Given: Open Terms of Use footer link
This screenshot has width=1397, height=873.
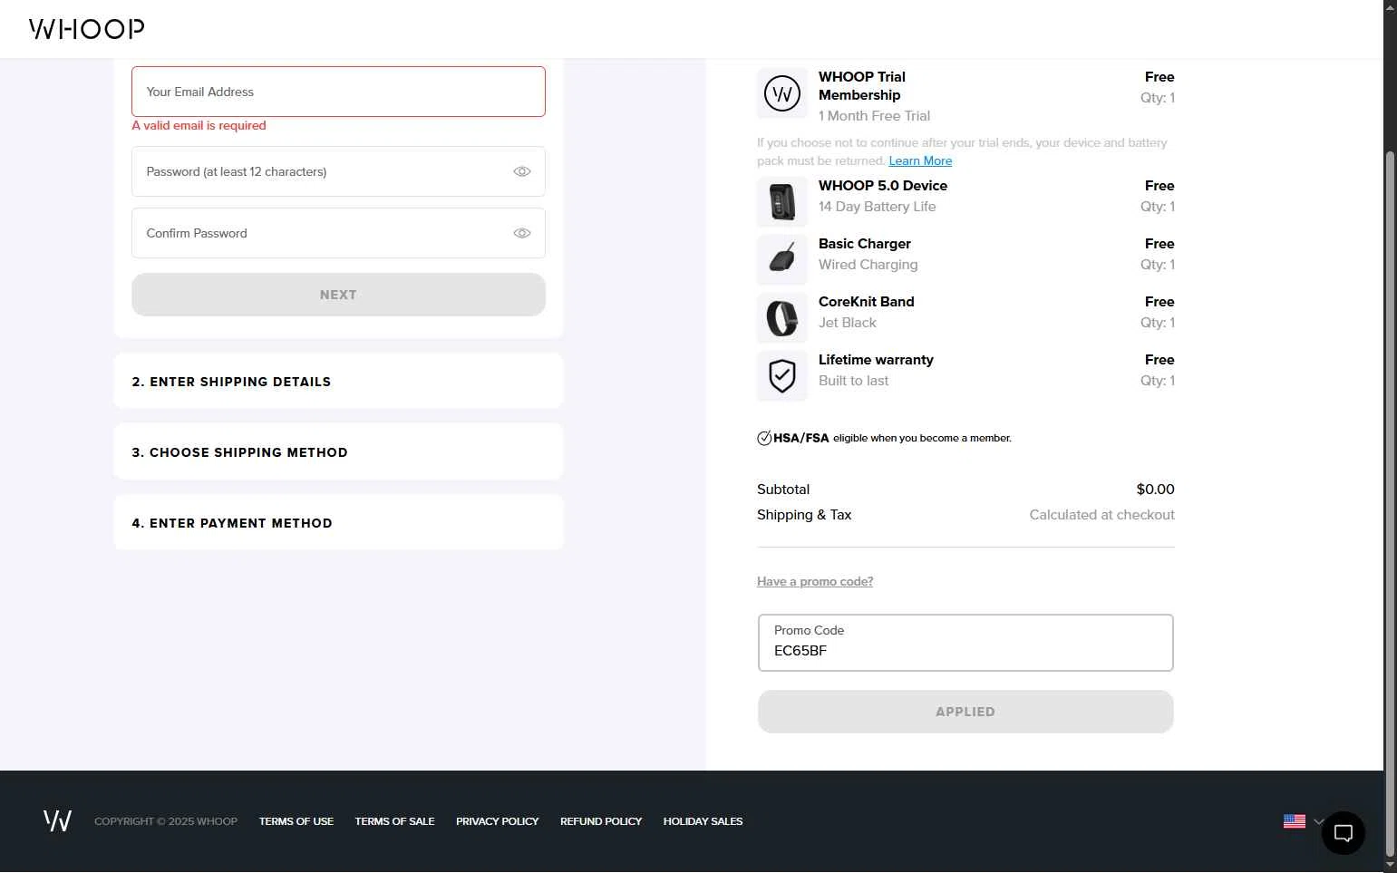Looking at the screenshot, I should [x=296, y=821].
